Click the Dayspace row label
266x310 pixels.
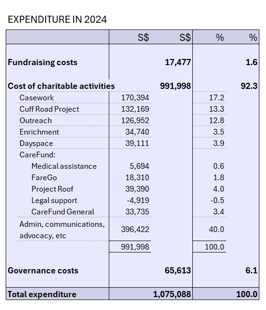point(36,144)
